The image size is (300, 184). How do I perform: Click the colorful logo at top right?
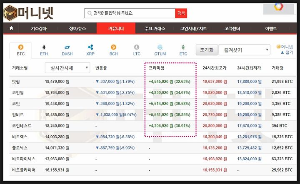pos(279,7)
